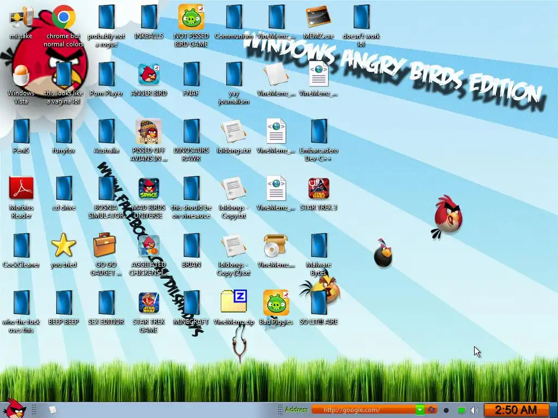Viewport: 558px width, 418px height.
Task: Open the Angry Bird Start menu button
Action: tap(14, 409)
